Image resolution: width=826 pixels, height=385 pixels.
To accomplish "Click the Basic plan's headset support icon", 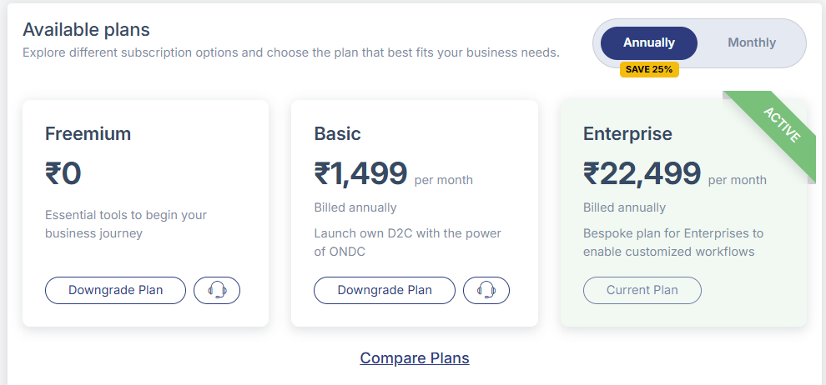I will 486,290.
